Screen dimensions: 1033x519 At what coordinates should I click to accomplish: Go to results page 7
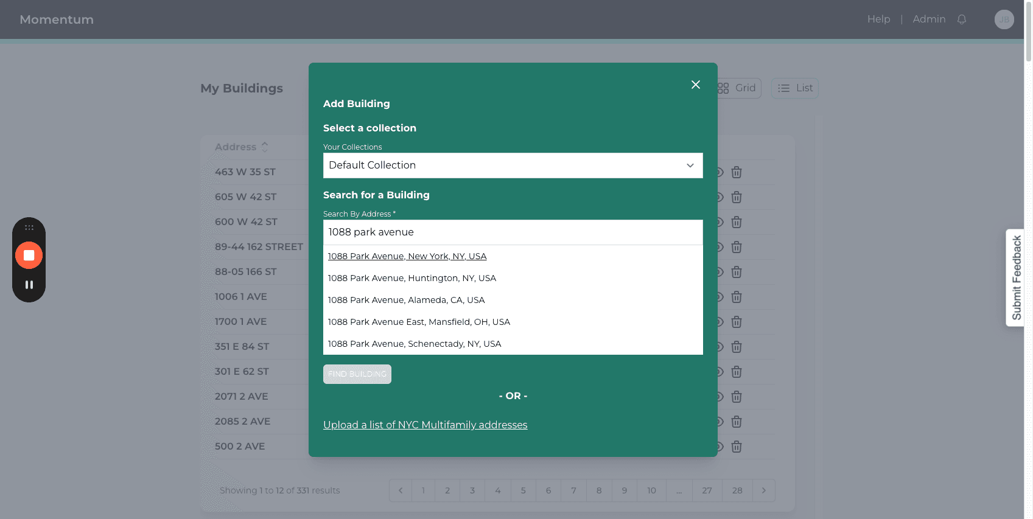coord(573,490)
